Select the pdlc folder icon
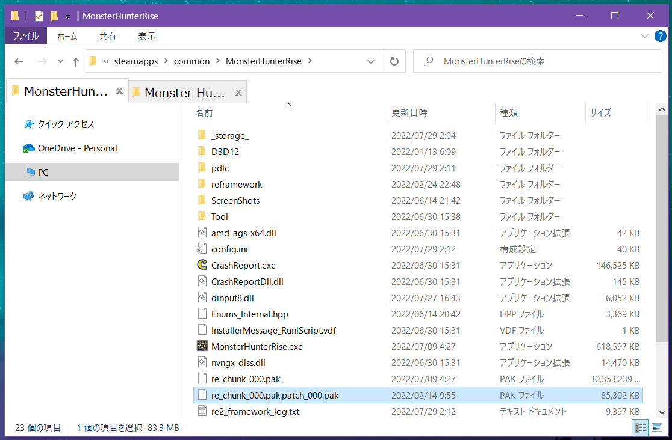The width and height of the screenshot is (672, 440). coord(202,168)
